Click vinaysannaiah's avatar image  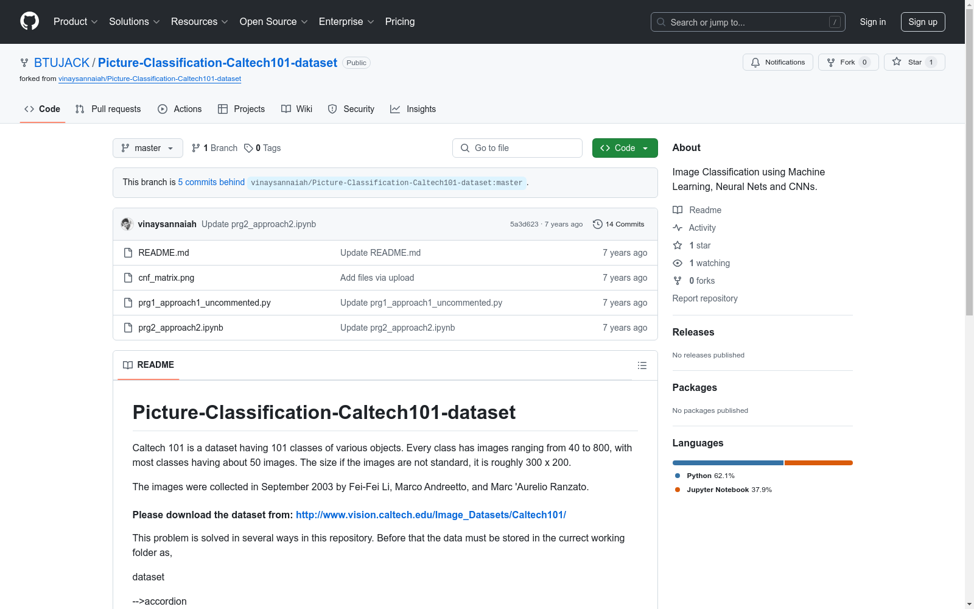127,224
